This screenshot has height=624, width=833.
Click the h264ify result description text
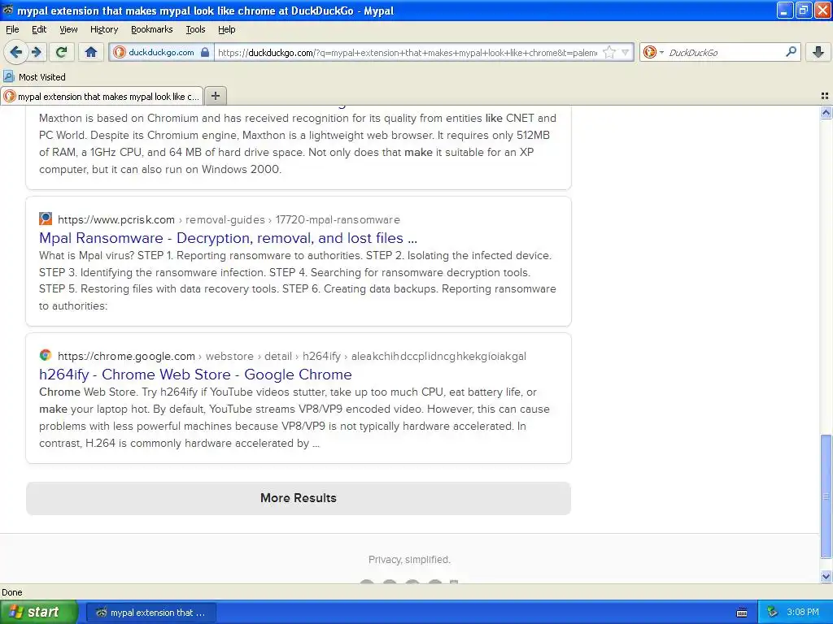tap(294, 417)
